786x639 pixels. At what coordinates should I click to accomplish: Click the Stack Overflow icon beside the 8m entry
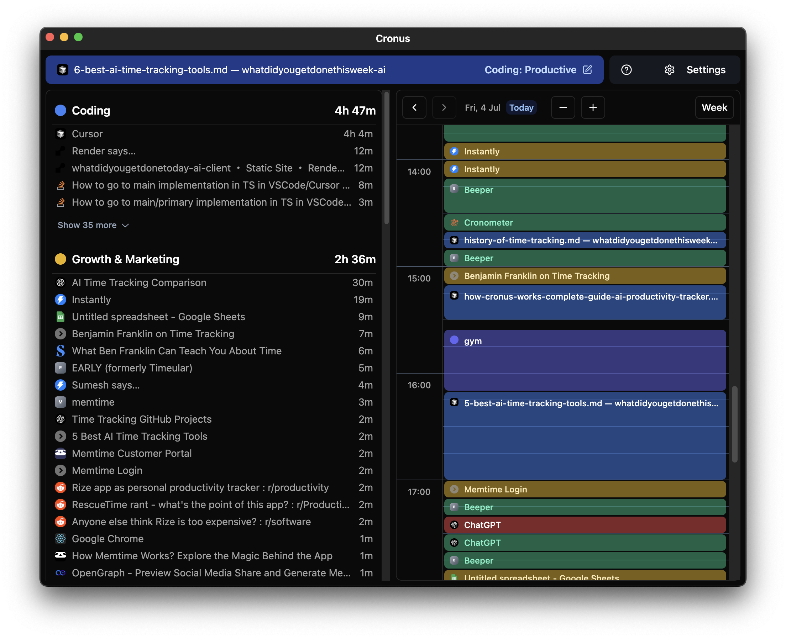tap(61, 185)
